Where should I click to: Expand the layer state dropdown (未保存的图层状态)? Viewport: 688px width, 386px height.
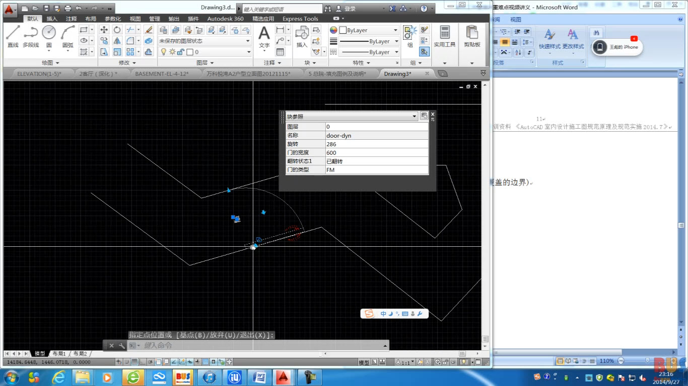247,41
